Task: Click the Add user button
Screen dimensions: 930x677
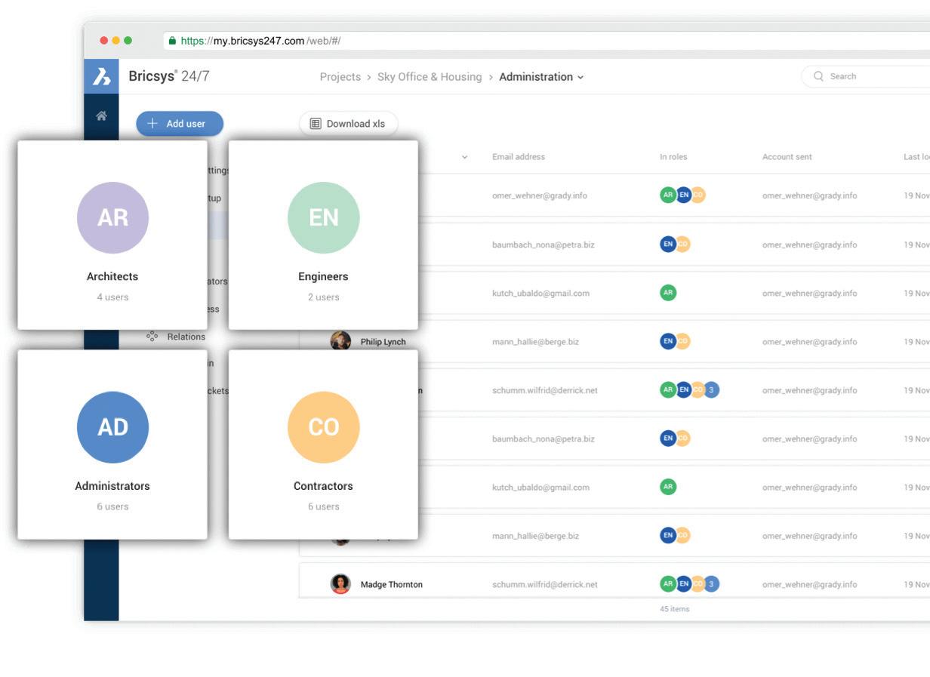Action: pos(180,124)
